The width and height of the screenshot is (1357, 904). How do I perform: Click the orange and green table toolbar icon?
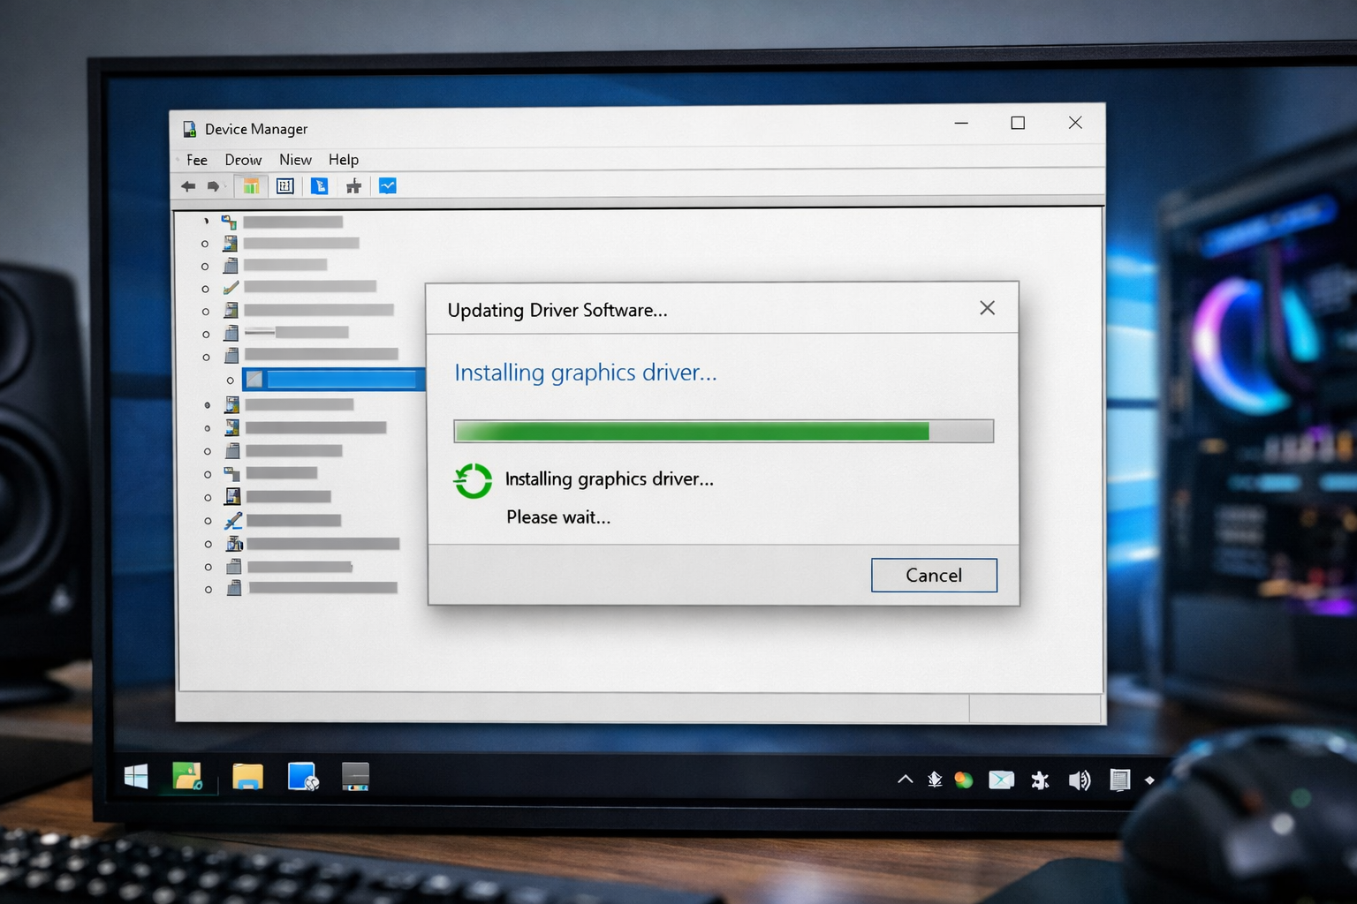[x=251, y=186]
